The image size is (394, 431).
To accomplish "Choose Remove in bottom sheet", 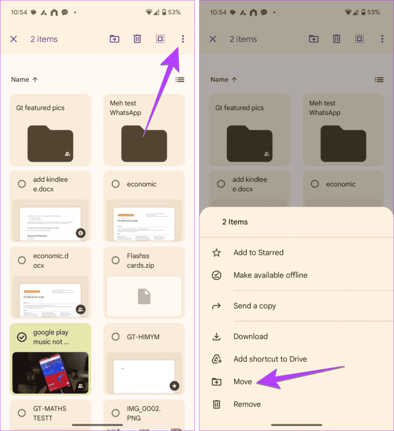I will coord(297,404).
